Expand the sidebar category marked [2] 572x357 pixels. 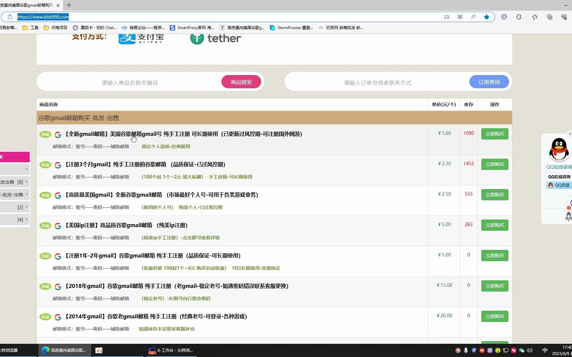15,207
